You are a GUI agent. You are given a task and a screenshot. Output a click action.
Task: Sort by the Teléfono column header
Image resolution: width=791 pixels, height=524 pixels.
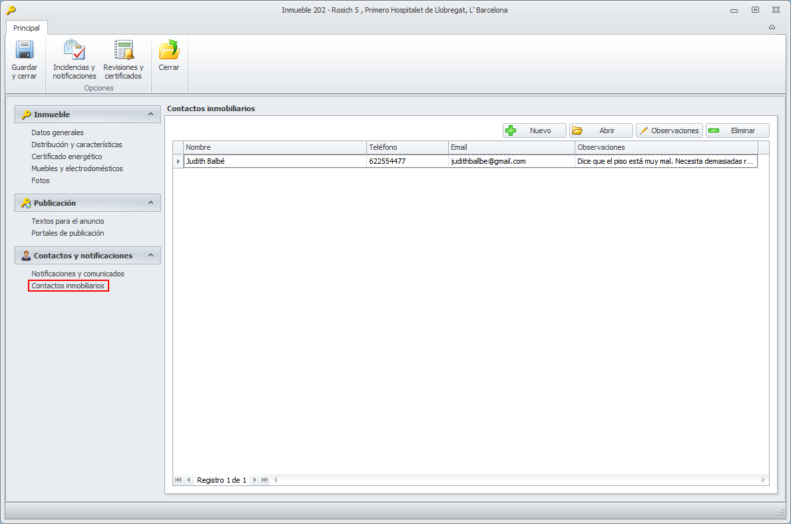pos(407,147)
